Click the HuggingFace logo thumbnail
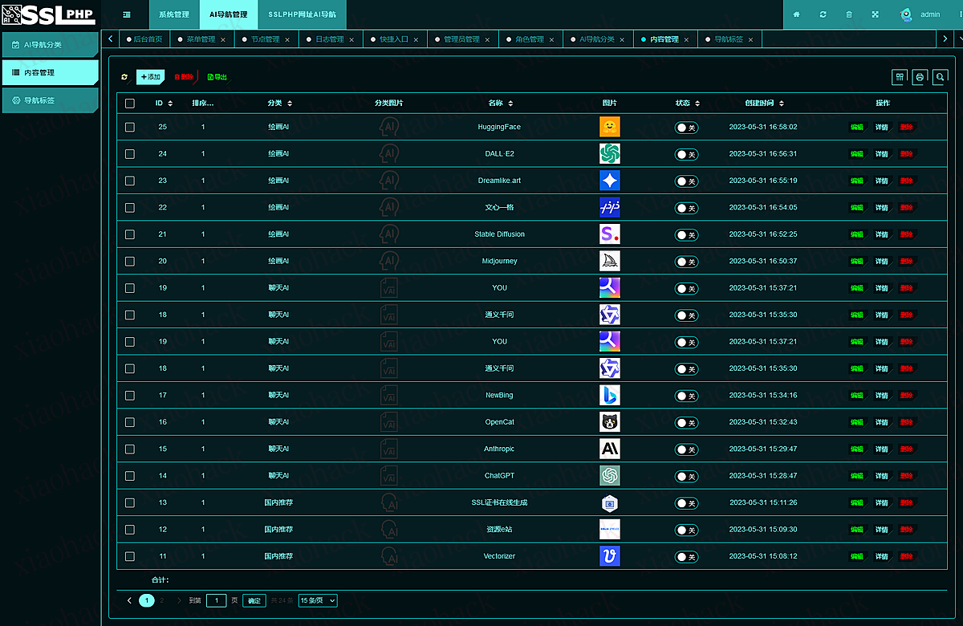This screenshot has height=626, width=963. [610, 127]
